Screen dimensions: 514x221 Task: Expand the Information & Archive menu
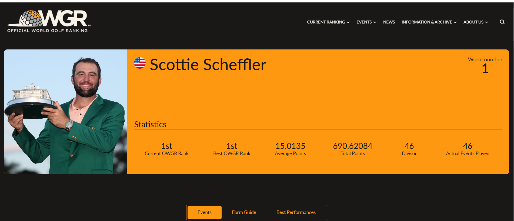(429, 22)
